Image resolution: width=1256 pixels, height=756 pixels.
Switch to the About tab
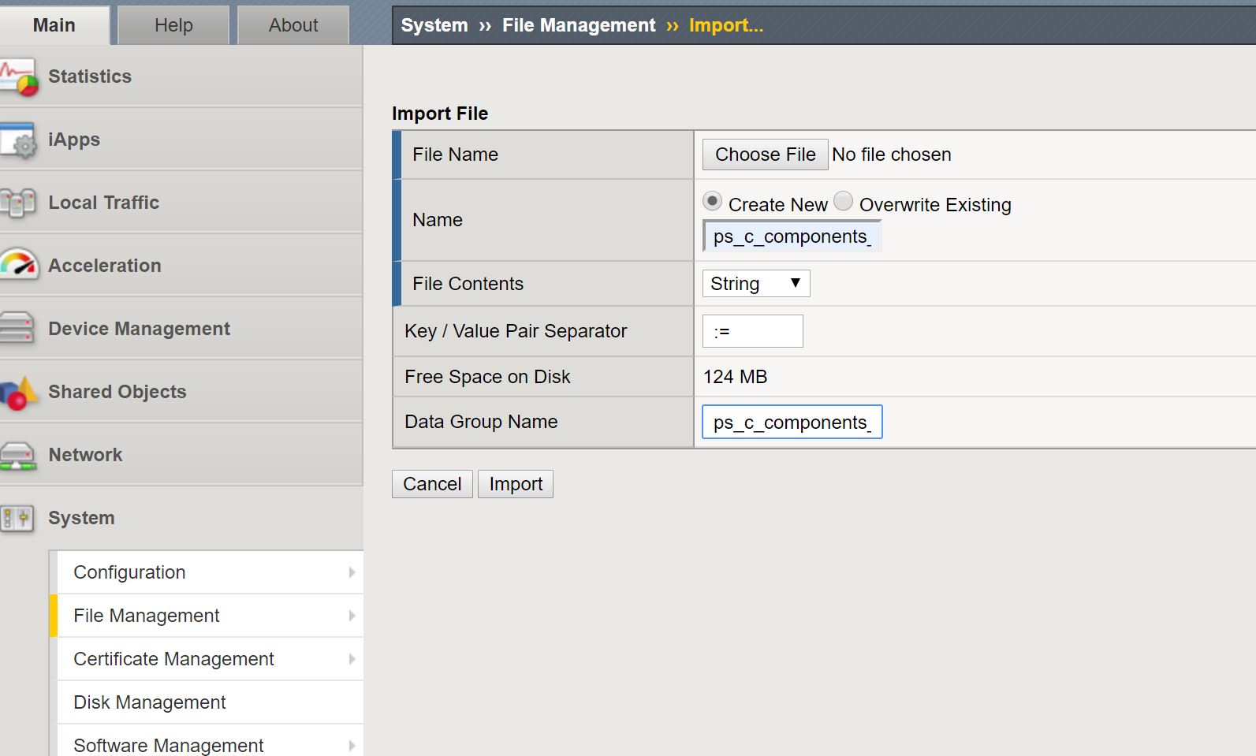(293, 25)
